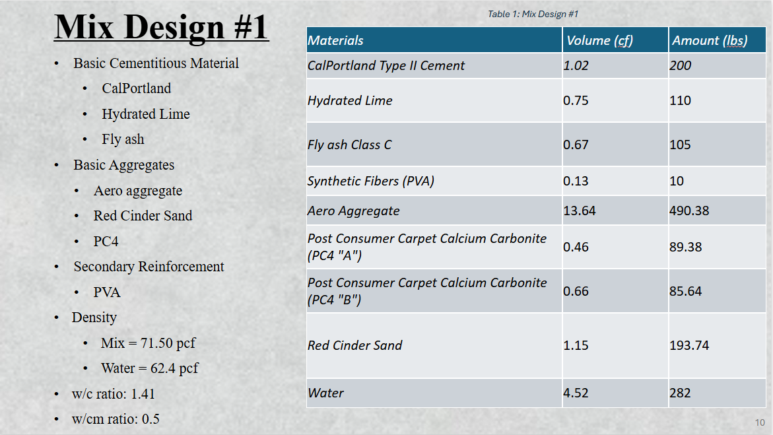The image size is (773, 435).
Task: Click the Basic Cementitious Material bullet
Action: pyautogui.click(x=156, y=63)
